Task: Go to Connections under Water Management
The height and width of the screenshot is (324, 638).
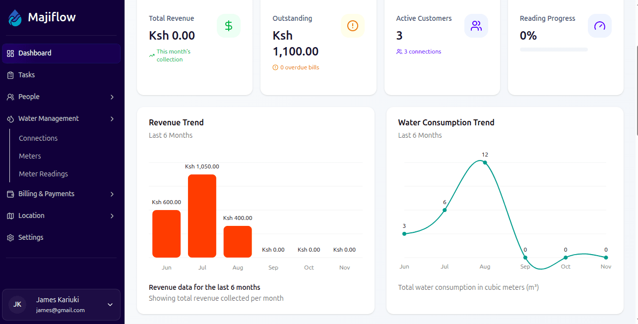Action: click(x=38, y=138)
